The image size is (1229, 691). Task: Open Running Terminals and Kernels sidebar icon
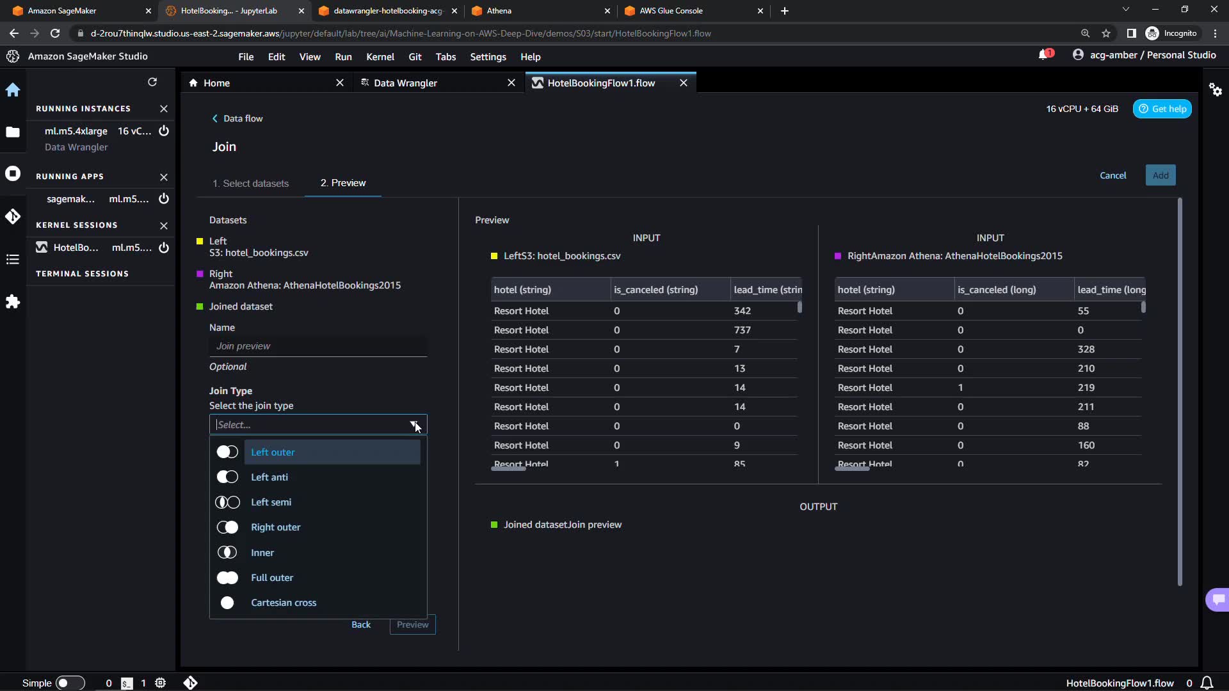point(13,174)
